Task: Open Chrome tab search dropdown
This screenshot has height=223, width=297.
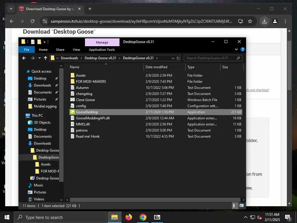Action: coord(11,9)
